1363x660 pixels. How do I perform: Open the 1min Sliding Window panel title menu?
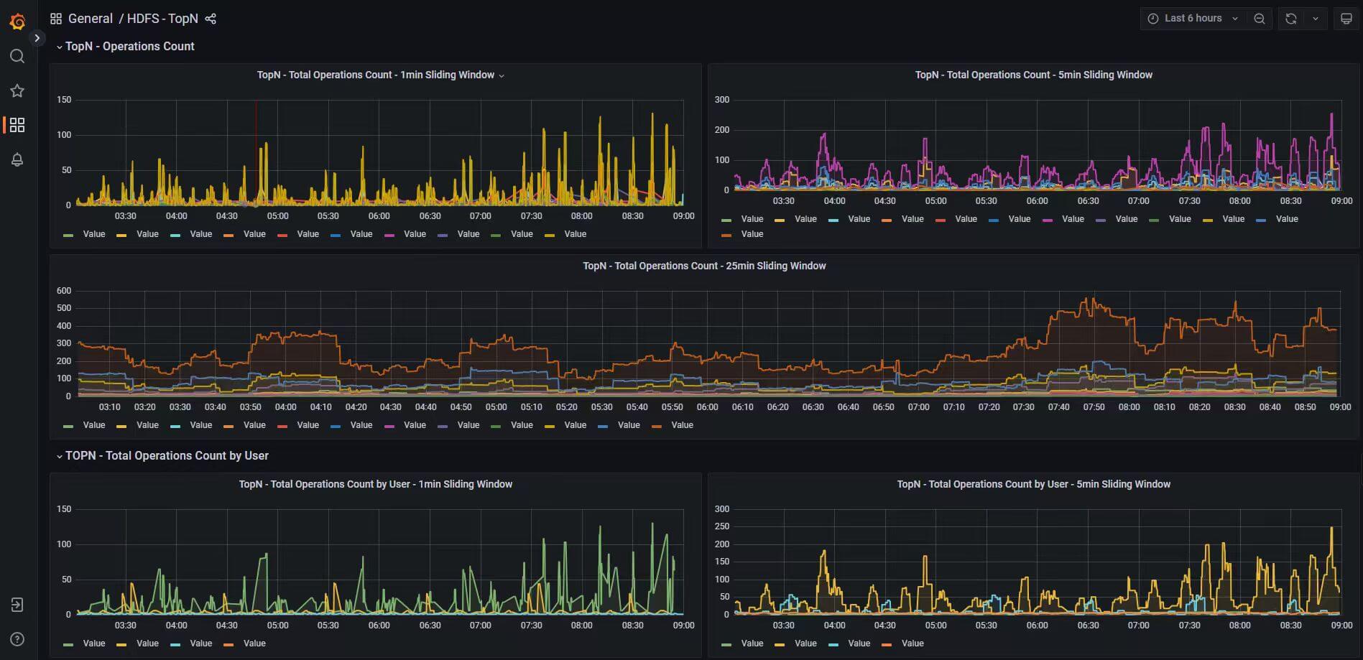pyautogui.click(x=376, y=75)
